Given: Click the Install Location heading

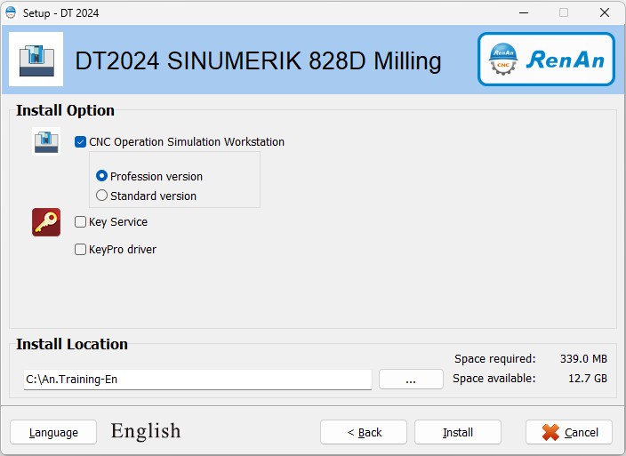Looking at the screenshot, I should tap(72, 344).
